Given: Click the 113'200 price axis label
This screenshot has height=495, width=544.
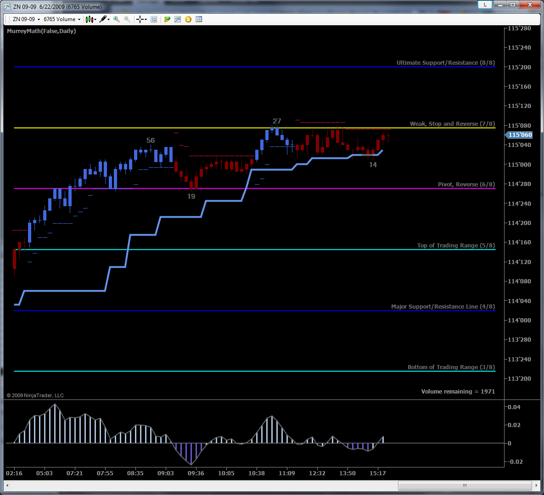Looking at the screenshot, I should click(x=519, y=379).
